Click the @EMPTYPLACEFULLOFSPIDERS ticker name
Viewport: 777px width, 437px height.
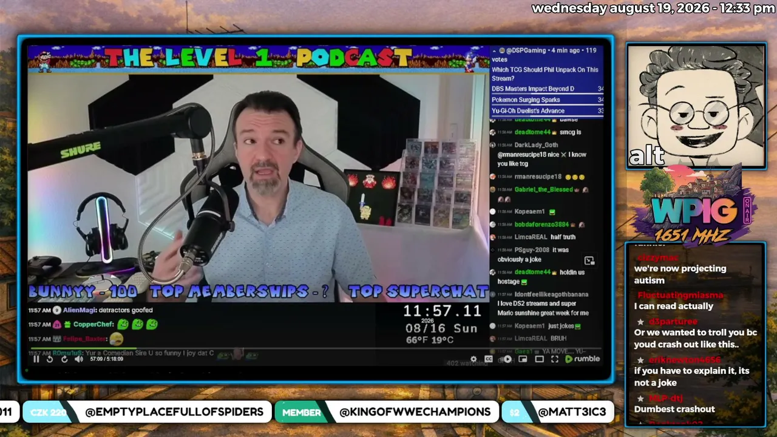[174, 412]
